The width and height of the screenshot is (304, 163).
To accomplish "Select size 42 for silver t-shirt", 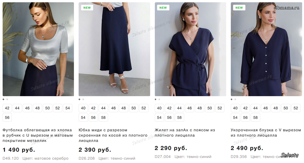I will tap(7, 108).
